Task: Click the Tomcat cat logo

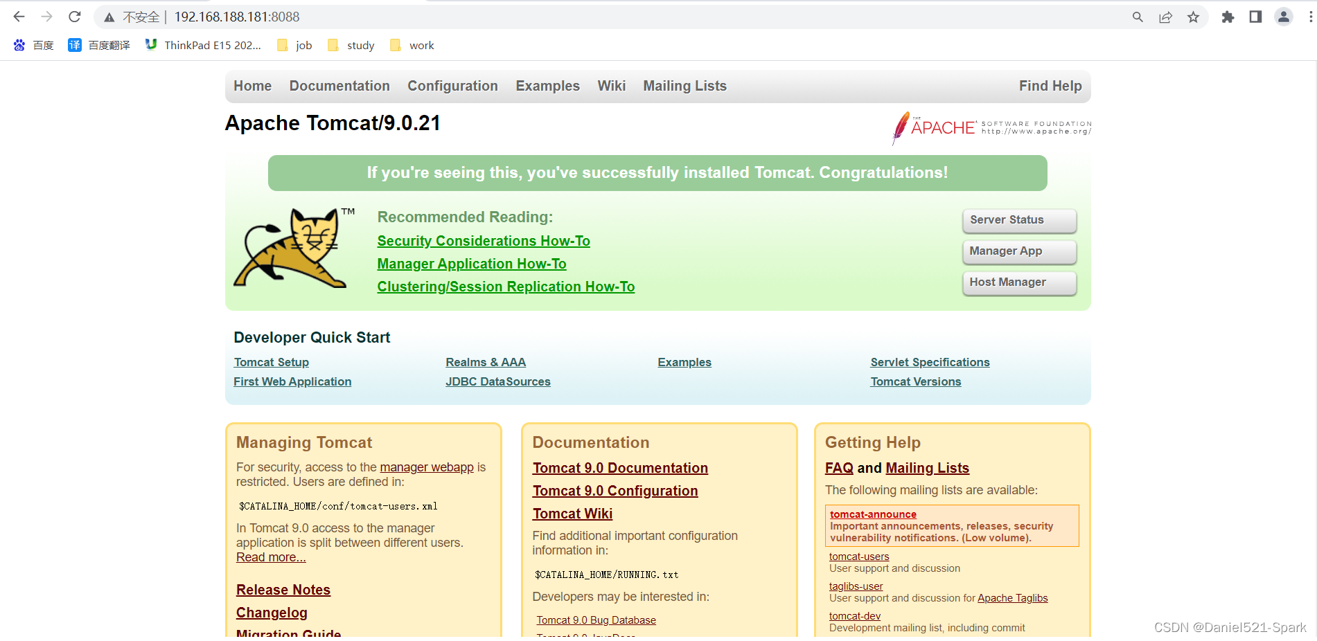Action: 294,248
